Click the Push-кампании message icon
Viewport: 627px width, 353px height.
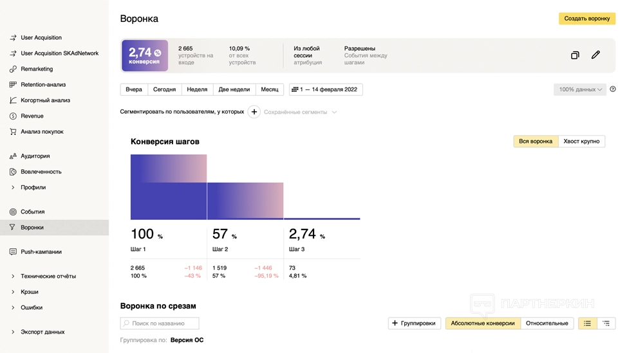[x=14, y=252]
